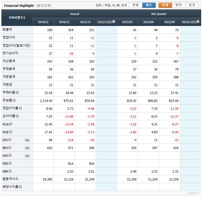This screenshot has height=197, width=203.
Task: Select the 발행주식수 row label
Action: pyautogui.click(x=10, y=179)
